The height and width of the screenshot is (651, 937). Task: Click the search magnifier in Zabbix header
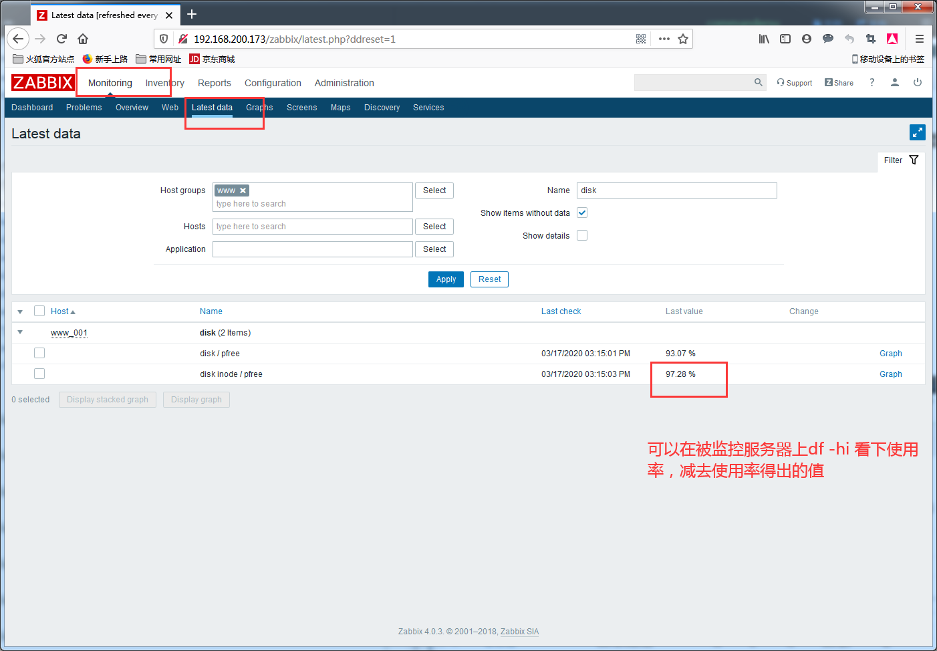pyautogui.click(x=758, y=82)
